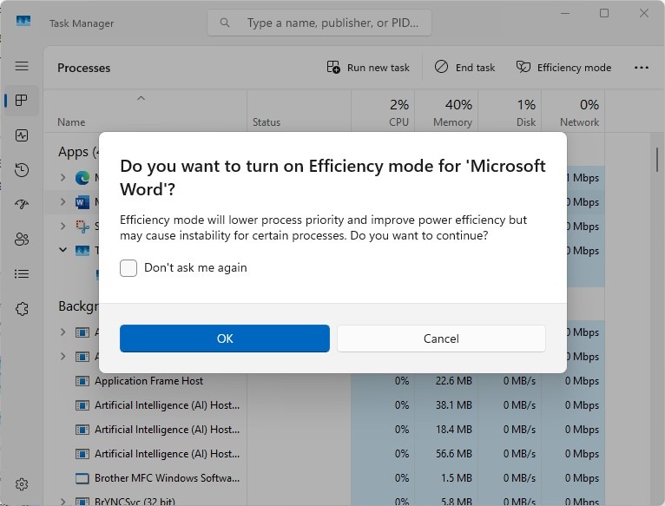Screen dimensions: 665x506
Task: Confirm Efficiency mode with OK
Action: pyautogui.click(x=225, y=338)
